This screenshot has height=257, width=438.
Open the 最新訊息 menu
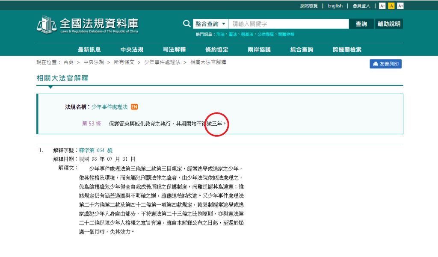[89, 50]
